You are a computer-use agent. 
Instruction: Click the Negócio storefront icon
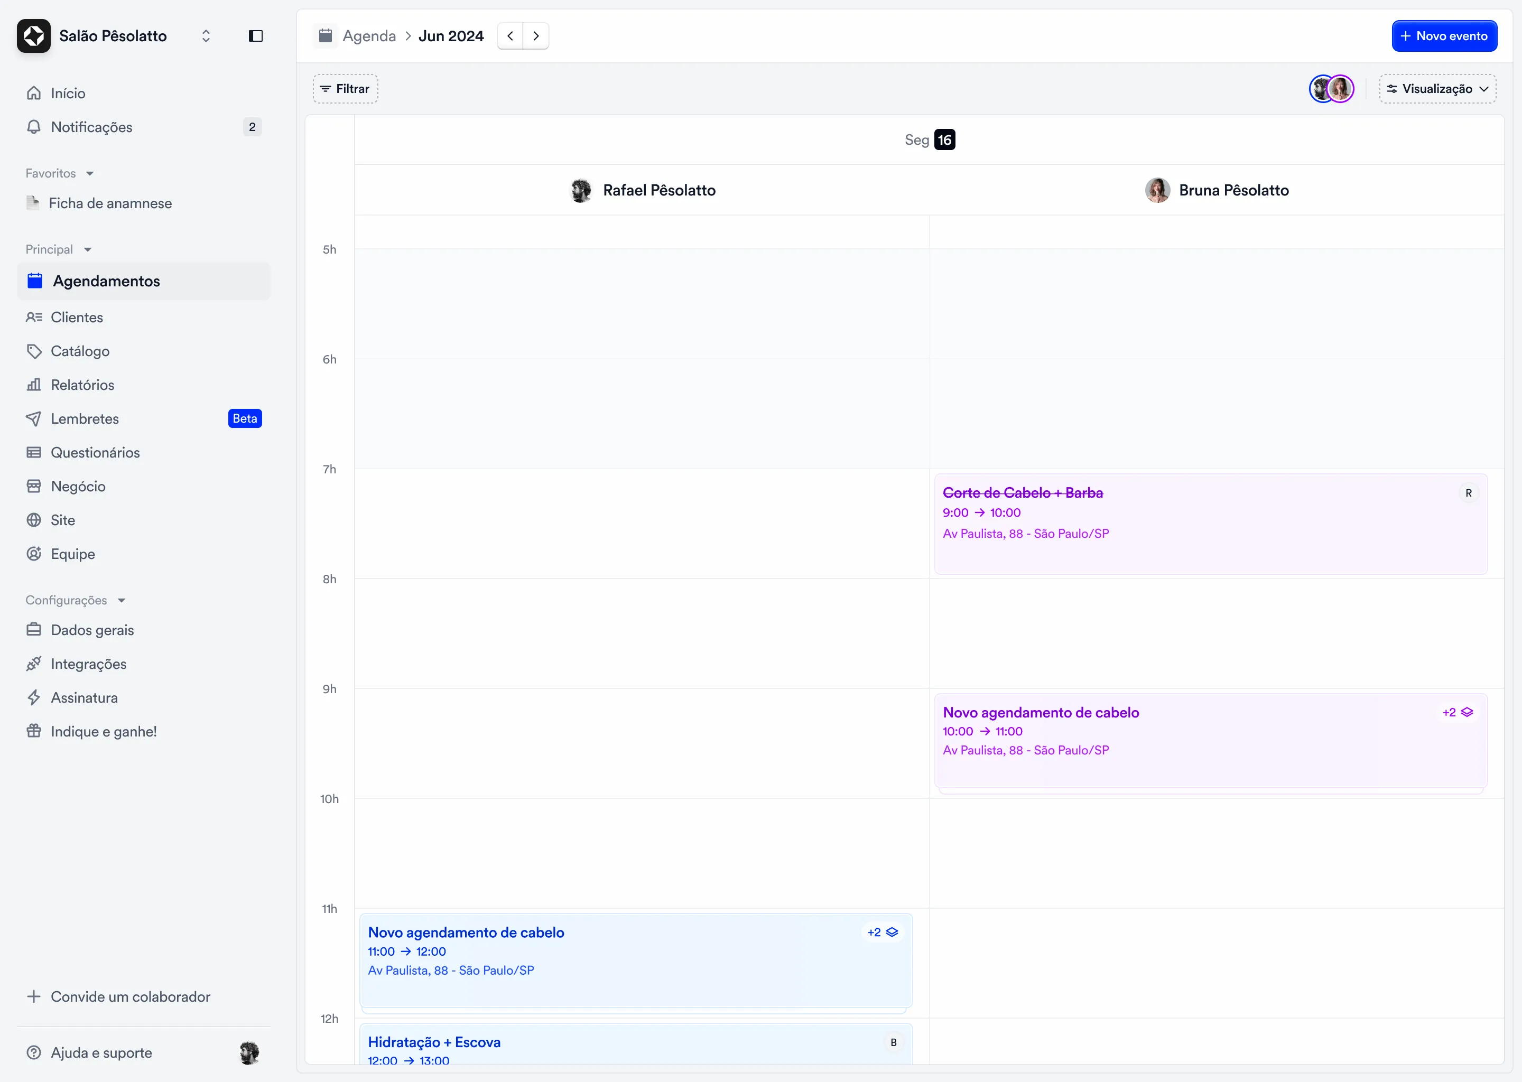click(x=34, y=487)
